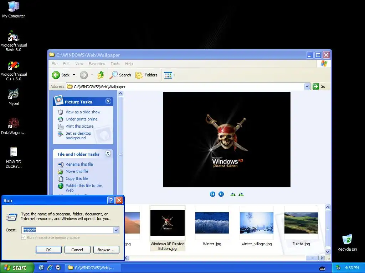Click the filmstrip scrollbar up arrow
The width and height of the screenshot is (365, 273).
(328, 207)
